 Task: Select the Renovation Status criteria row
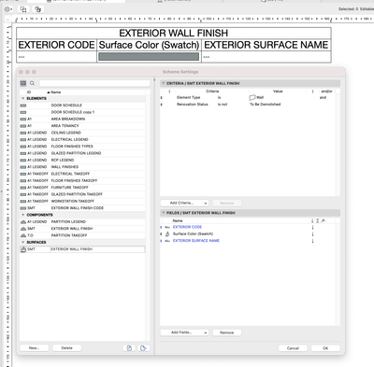point(248,105)
